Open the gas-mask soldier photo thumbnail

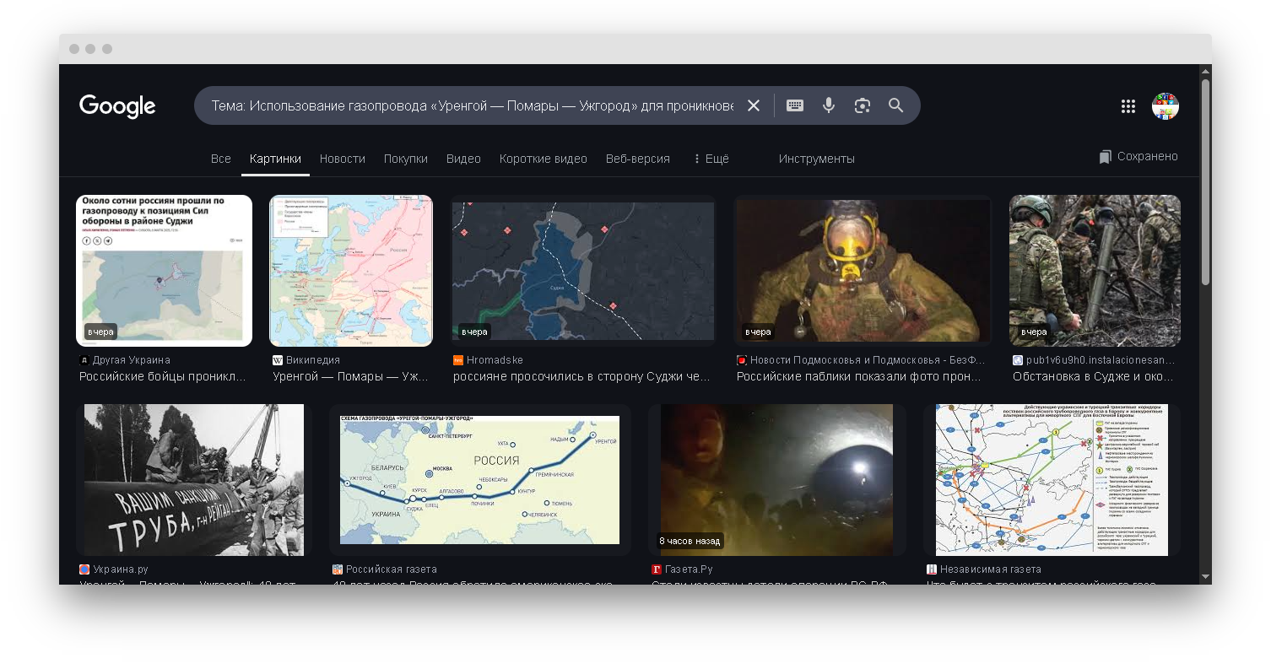[x=863, y=271]
